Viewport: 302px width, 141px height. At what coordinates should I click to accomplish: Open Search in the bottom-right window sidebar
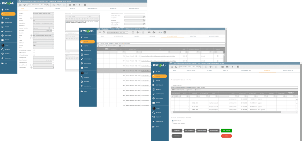(158, 112)
